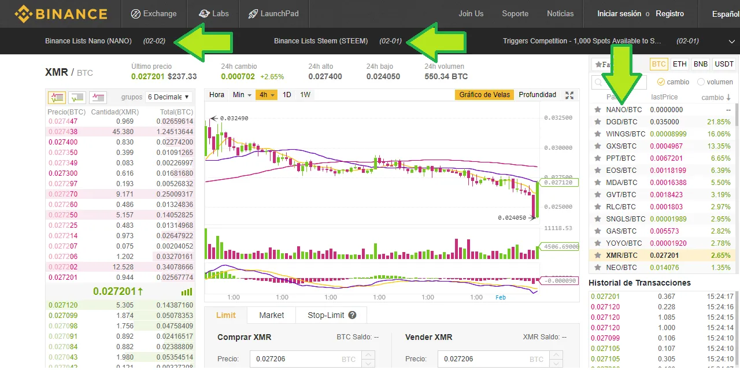The width and height of the screenshot is (740, 370).
Task: Select BNB market tab
Action: point(700,64)
